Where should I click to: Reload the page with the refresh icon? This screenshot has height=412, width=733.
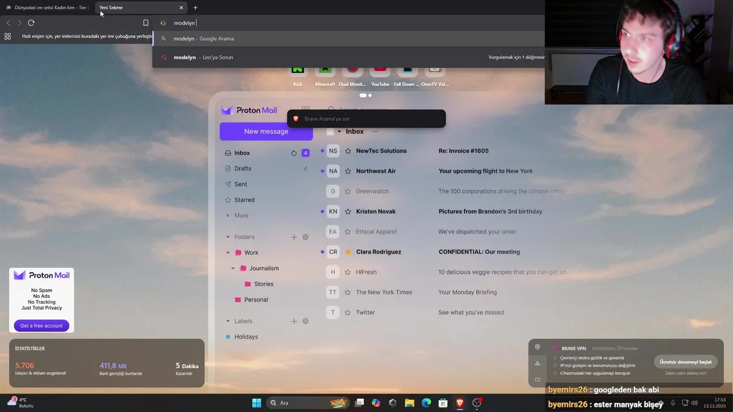pos(31,23)
